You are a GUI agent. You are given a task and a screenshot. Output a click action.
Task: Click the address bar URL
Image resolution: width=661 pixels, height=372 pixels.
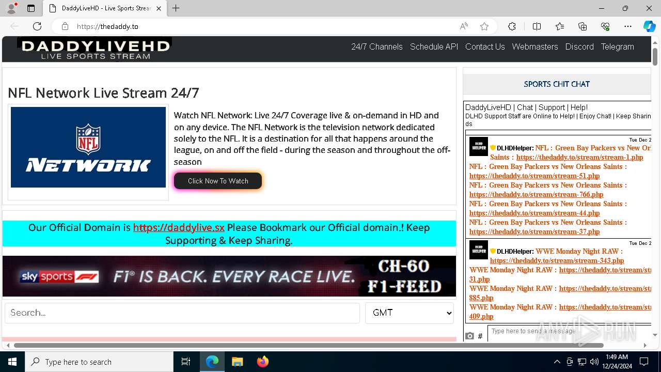click(x=107, y=26)
